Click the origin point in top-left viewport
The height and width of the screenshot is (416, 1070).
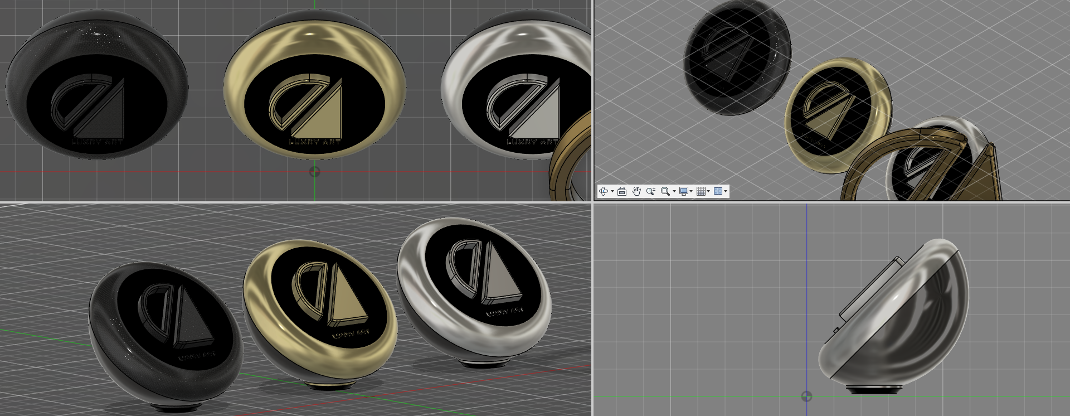coord(314,172)
